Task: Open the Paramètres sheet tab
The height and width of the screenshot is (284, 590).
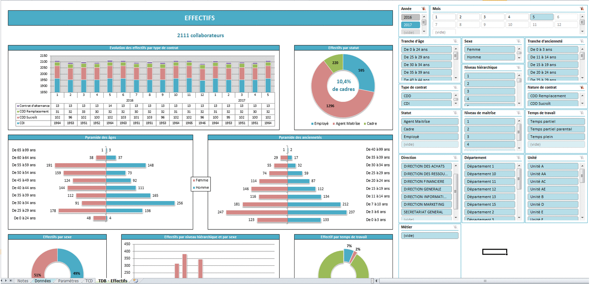Action: 68,281
